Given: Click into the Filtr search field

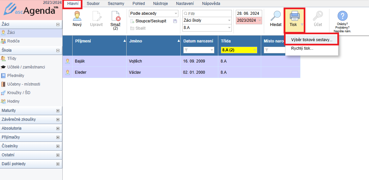Looking at the screenshot, I should [x=207, y=13].
